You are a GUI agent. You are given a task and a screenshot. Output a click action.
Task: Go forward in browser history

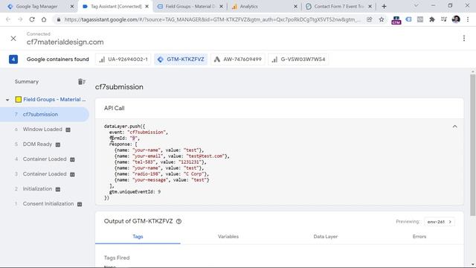20,19
